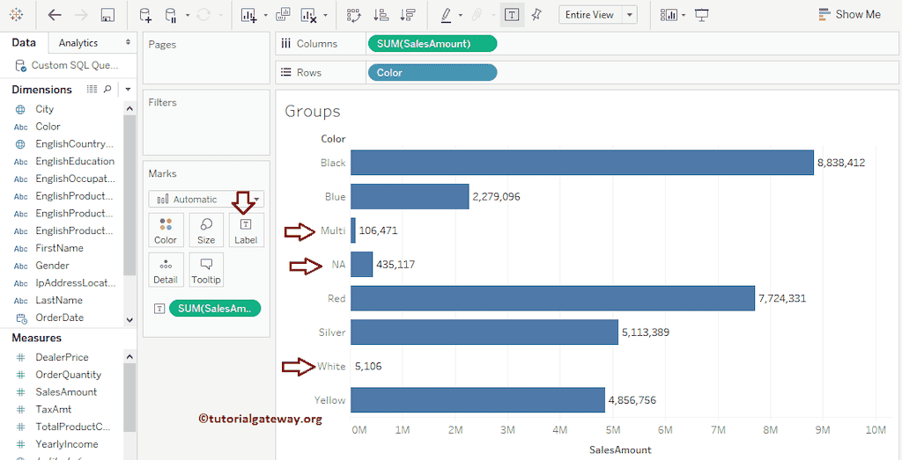Click the Groups sheet title

tap(313, 111)
